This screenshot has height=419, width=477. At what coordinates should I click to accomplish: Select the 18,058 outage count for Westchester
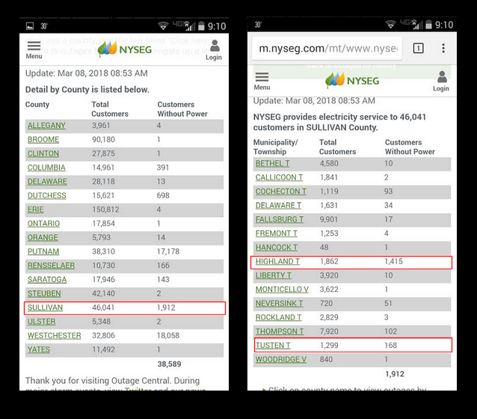point(168,335)
